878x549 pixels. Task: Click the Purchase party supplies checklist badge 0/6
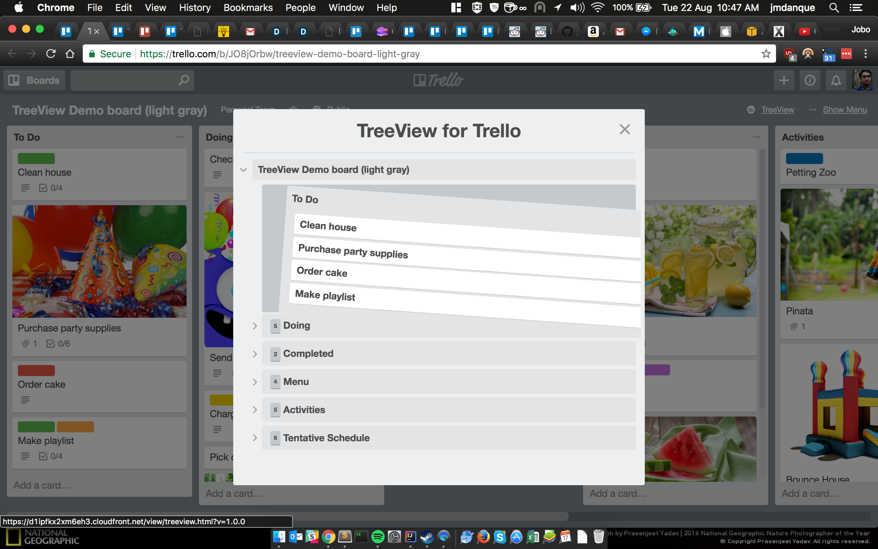coord(58,343)
